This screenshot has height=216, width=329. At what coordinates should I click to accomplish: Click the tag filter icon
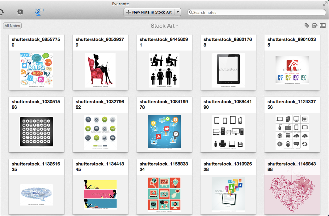coord(307,26)
